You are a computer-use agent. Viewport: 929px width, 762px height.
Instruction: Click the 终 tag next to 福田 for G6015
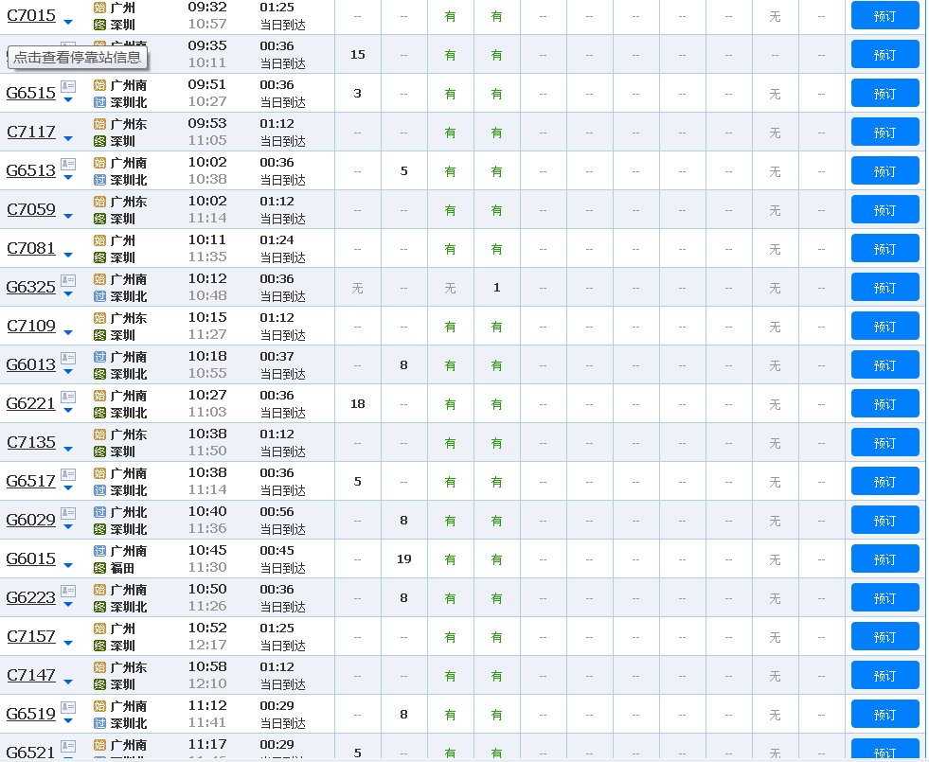coord(98,567)
